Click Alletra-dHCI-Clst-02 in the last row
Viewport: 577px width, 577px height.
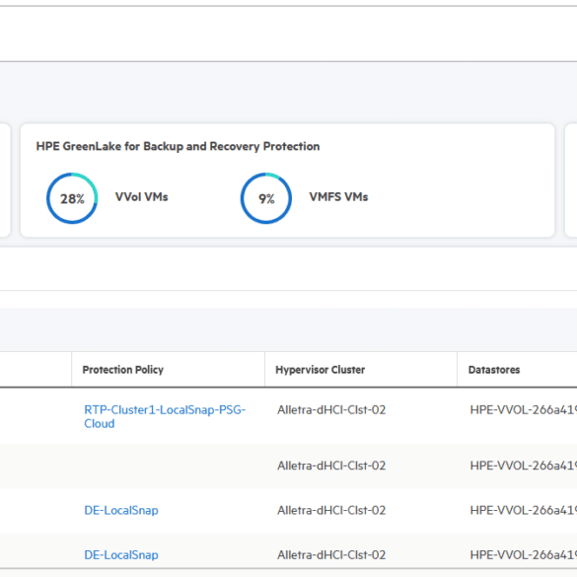click(x=331, y=555)
